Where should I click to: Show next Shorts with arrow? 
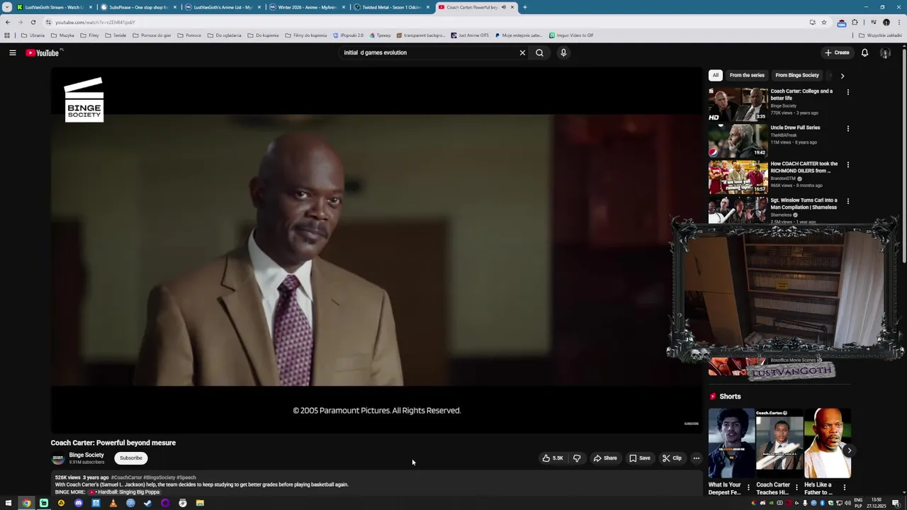[x=849, y=450]
